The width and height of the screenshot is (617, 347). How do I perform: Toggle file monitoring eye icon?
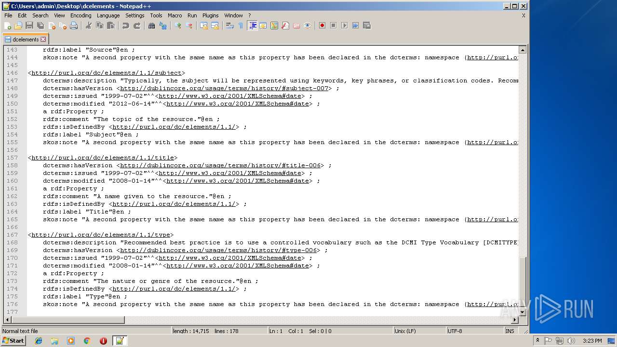click(308, 26)
